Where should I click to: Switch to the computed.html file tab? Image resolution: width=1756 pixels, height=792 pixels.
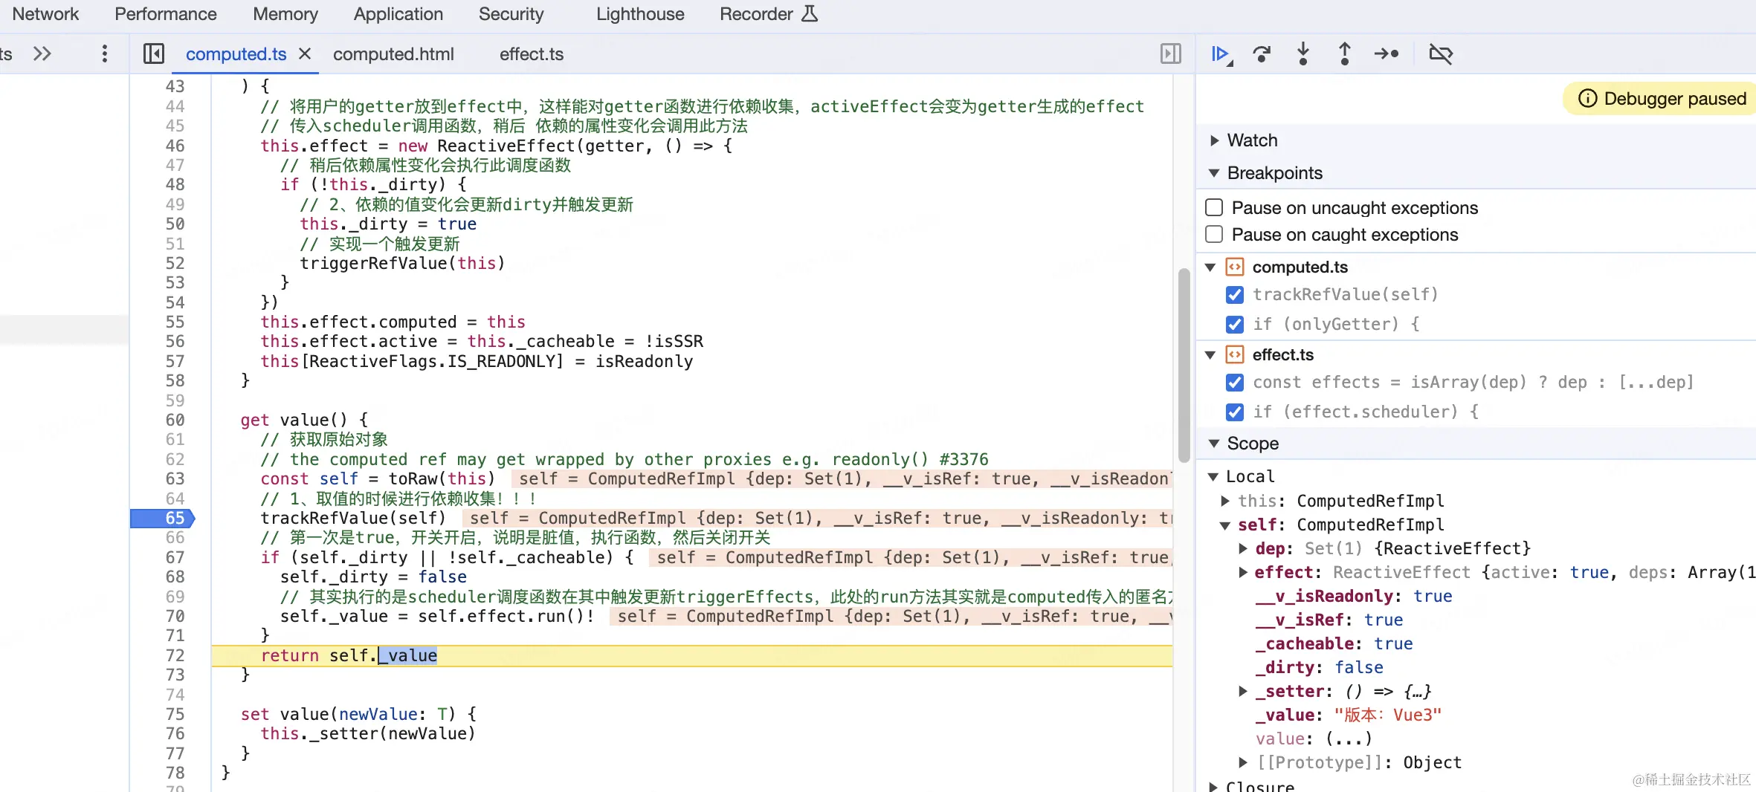click(393, 54)
